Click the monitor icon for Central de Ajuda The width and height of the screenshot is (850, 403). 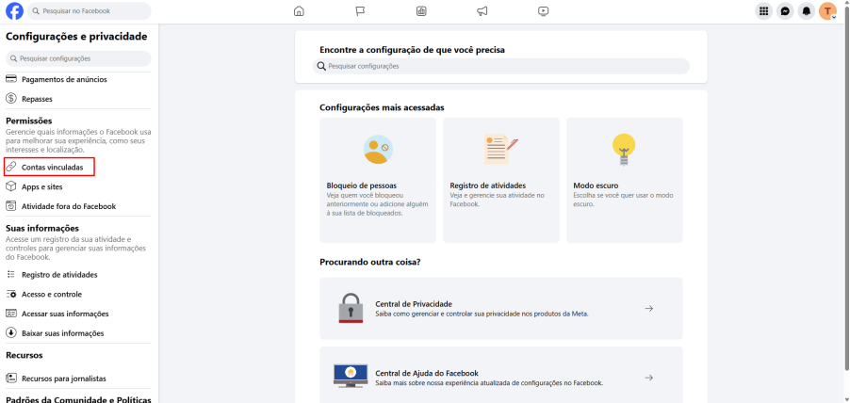coord(351,376)
